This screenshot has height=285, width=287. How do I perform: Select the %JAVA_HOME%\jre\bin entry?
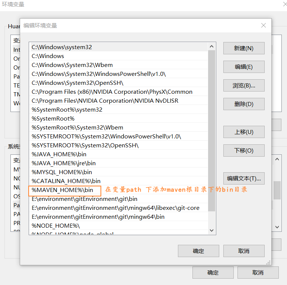pyautogui.click(x=119, y=163)
